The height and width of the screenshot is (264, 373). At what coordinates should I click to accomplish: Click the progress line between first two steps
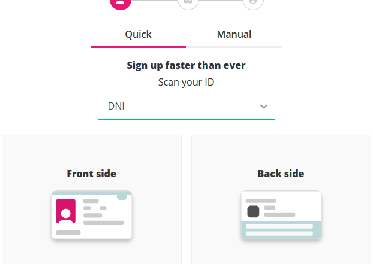point(154,1)
